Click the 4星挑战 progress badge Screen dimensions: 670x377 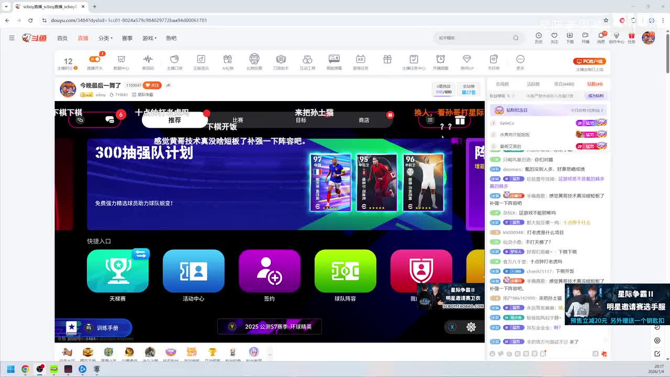[x=443, y=89]
